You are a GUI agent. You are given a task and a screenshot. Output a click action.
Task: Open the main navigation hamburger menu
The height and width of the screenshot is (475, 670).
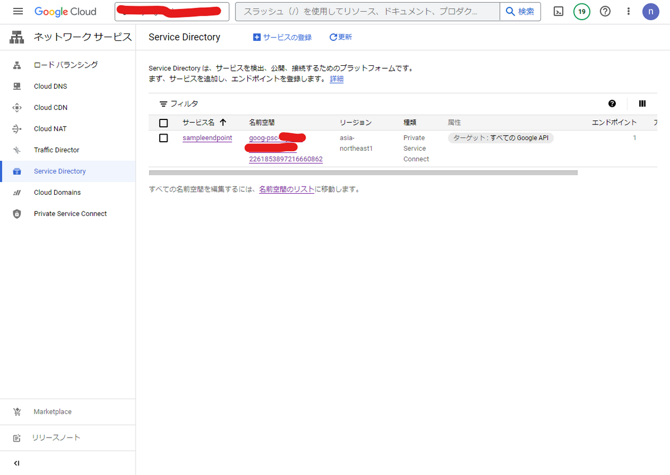(x=18, y=12)
